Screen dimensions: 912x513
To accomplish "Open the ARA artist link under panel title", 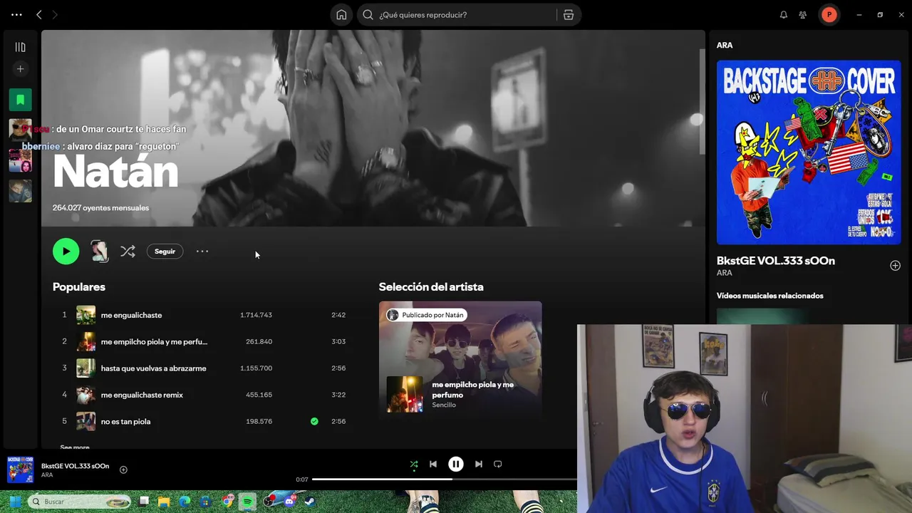I will 724,273.
